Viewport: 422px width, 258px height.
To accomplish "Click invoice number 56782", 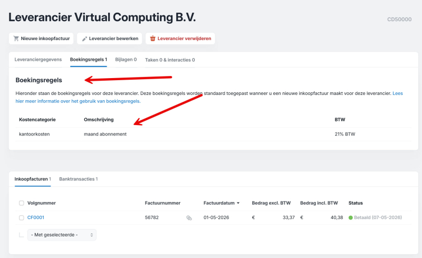I will coord(152,217).
